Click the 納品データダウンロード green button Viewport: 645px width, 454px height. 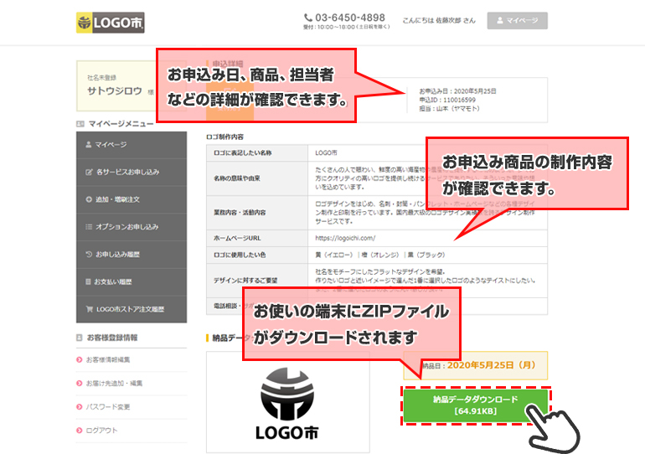click(x=476, y=405)
